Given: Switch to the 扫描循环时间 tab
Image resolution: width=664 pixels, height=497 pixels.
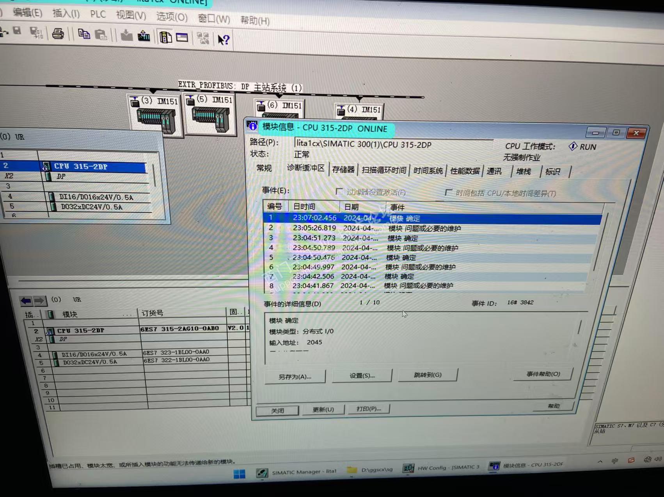Looking at the screenshot, I should [384, 170].
